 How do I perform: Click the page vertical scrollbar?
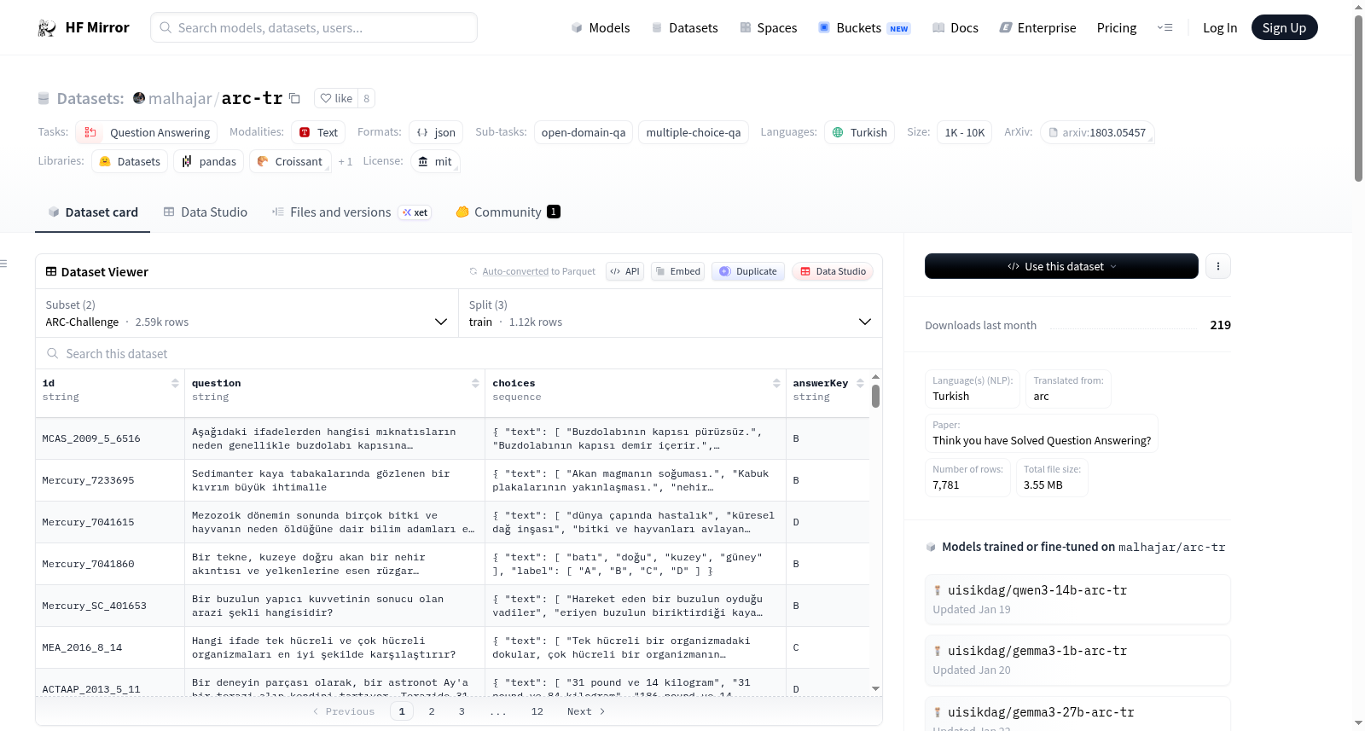click(x=1358, y=98)
